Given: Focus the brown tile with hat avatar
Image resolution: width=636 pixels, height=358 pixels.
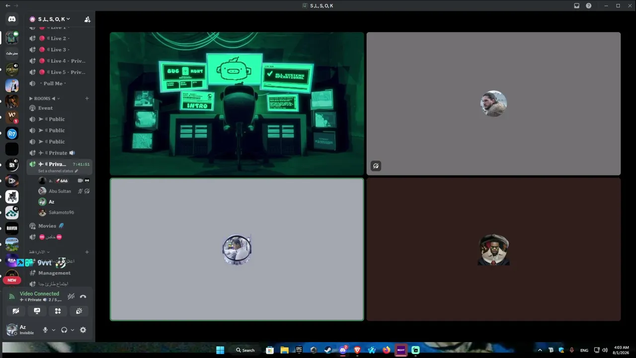Looking at the screenshot, I should (493, 250).
